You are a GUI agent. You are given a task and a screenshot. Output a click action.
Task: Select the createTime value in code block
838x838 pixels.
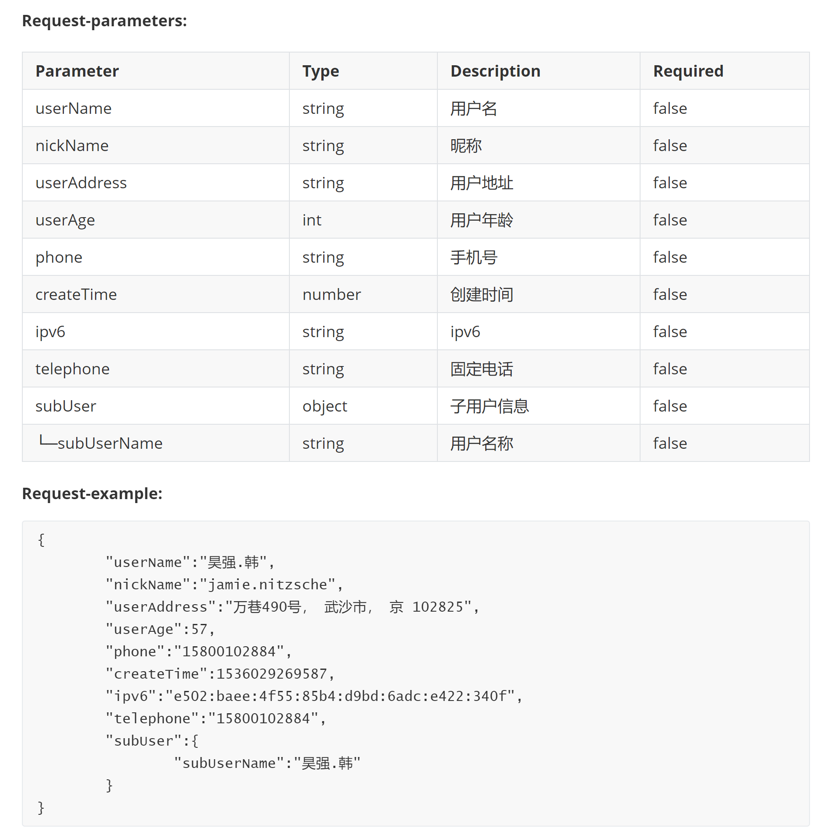coord(271,673)
